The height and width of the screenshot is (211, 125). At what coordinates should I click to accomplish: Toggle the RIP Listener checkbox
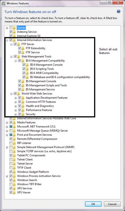point(11,143)
